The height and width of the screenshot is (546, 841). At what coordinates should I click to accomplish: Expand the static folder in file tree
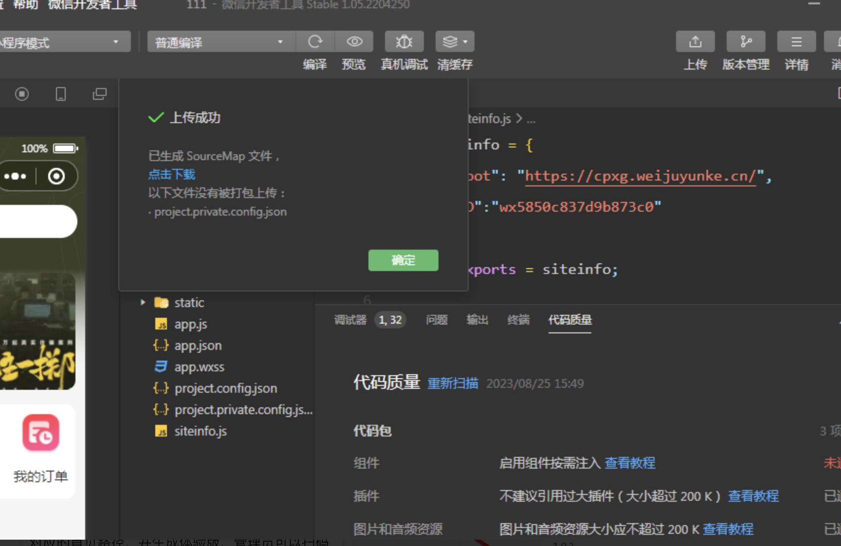tap(143, 302)
